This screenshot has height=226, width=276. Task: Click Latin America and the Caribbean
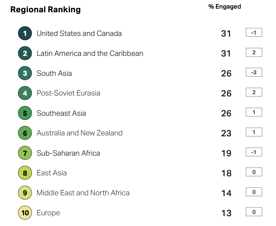[90, 53]
